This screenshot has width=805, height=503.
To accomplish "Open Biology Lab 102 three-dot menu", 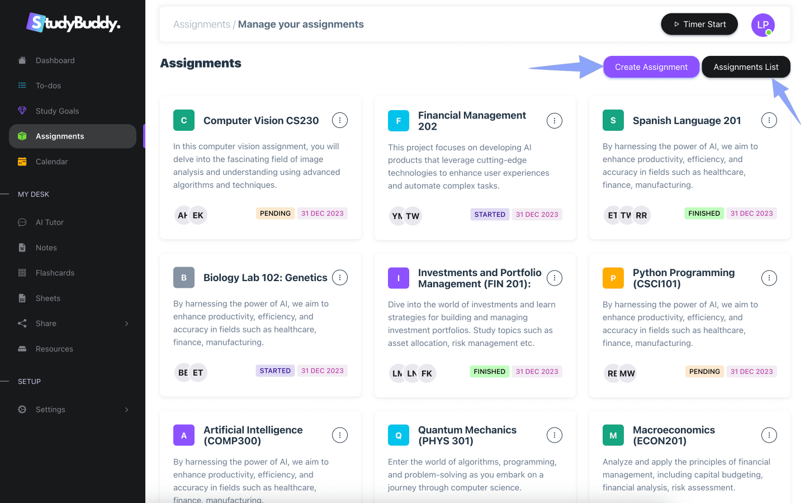I will coord(340,278).
